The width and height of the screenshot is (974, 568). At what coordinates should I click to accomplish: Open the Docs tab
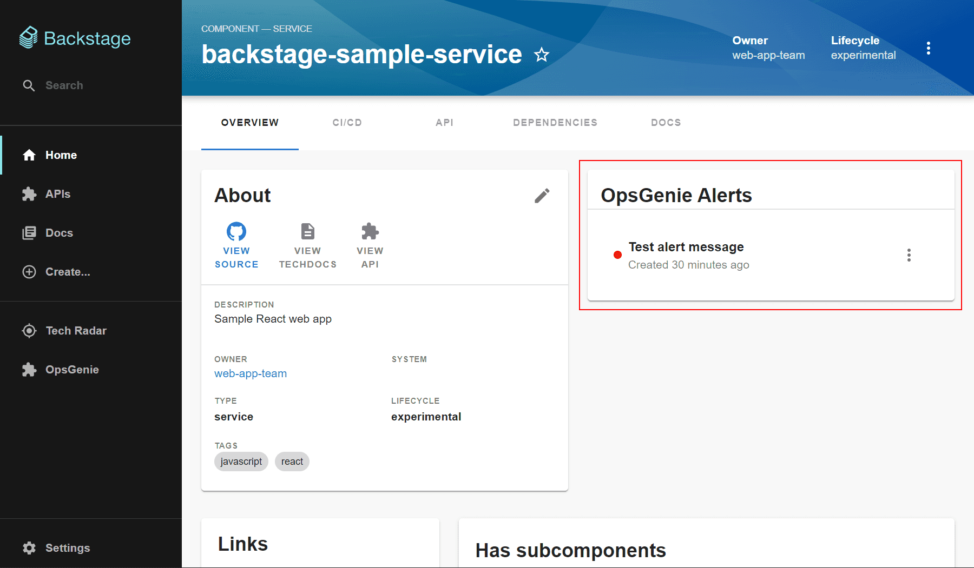[x=666, y=123]
